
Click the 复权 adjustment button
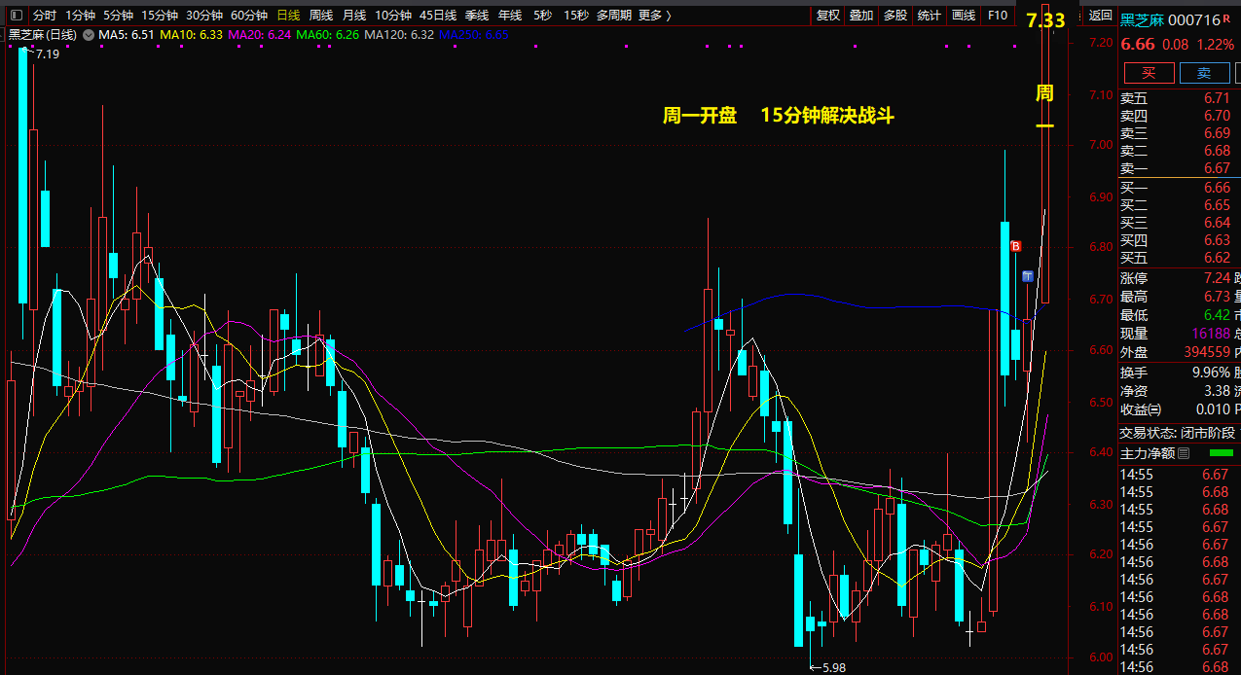(828, 16)
